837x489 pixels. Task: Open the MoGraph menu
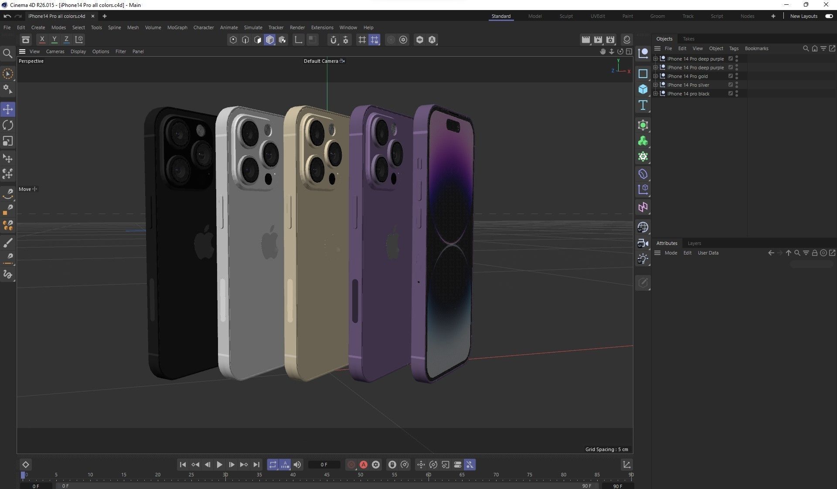coord(177,27)
